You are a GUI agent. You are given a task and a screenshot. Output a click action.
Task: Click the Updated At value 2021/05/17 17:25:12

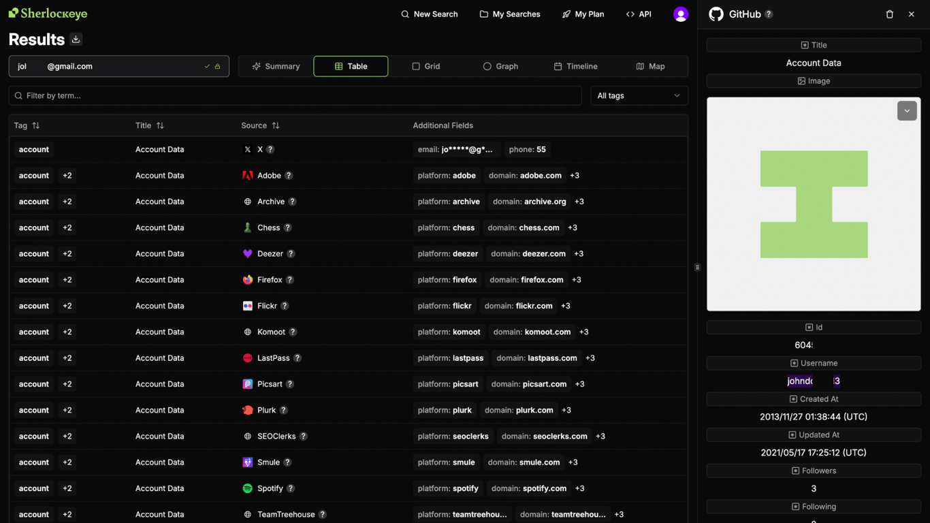pyautogui.click(x=814, y=453)
